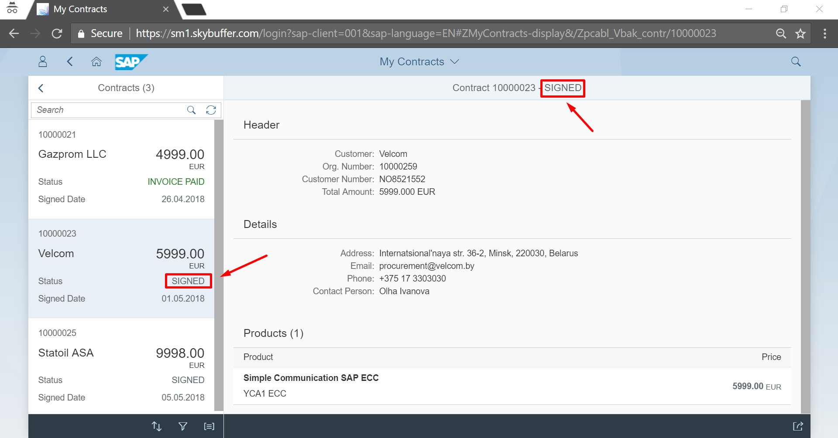
Task: Click the contracts search magnifier icon
Action: point(191,110)
